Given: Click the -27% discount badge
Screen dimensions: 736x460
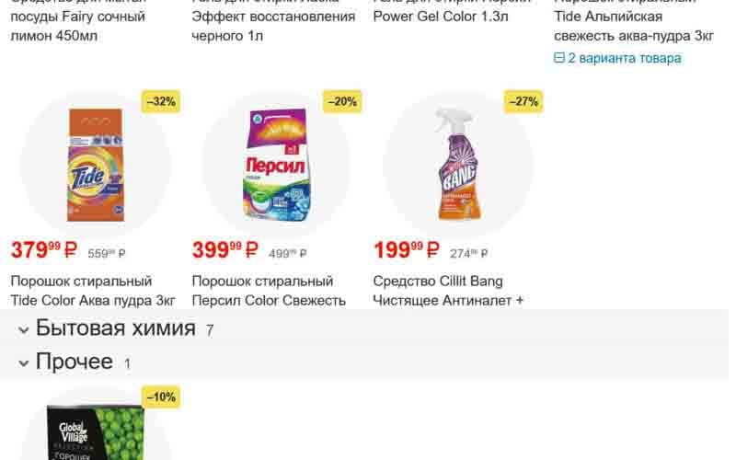Looking at the screenshot, I should pos(523,101).
